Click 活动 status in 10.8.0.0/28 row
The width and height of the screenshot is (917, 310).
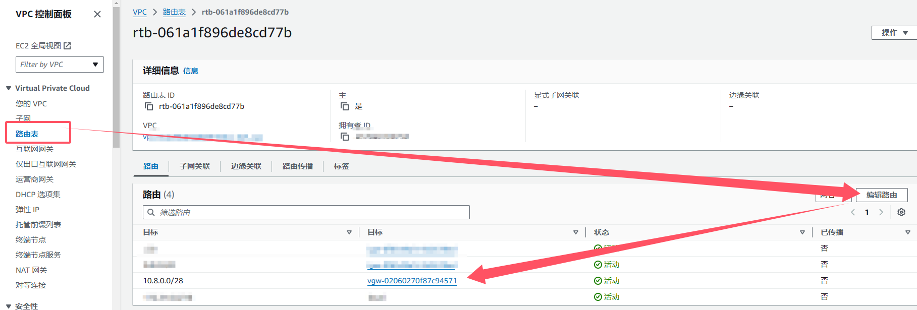(x=607, y=281)
